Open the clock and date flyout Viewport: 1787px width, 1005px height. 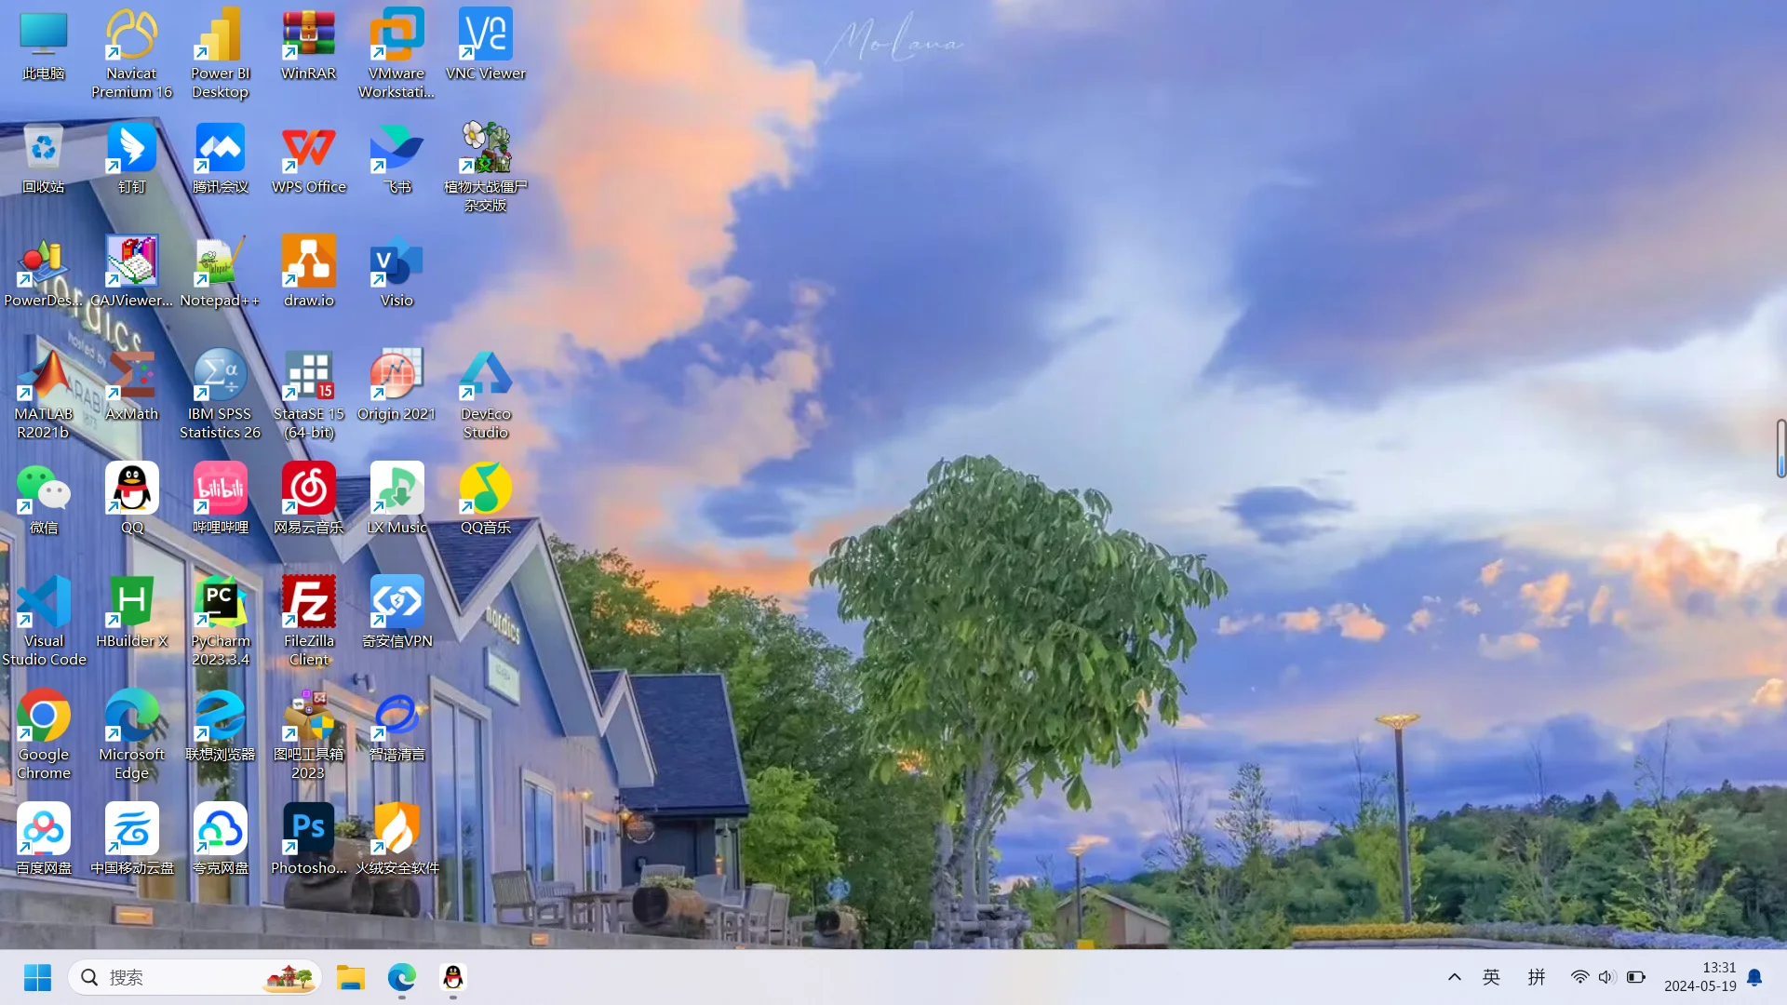1700,977
